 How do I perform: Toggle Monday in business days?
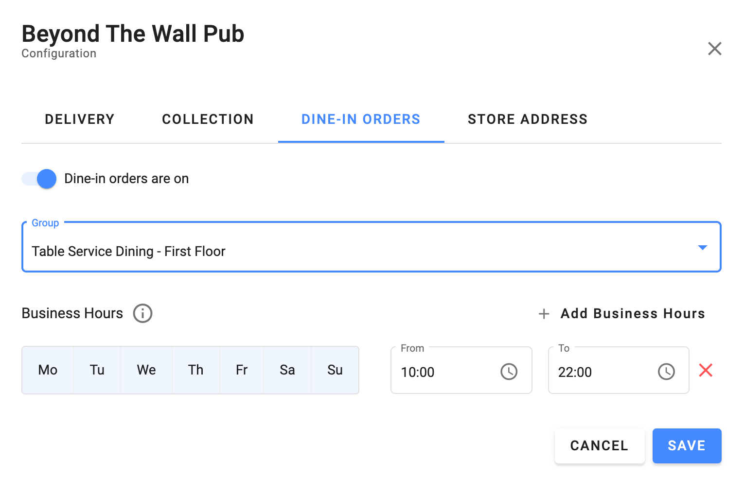pos(48,370)
